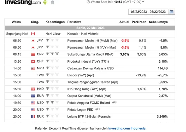This screenshot has height=132, width=186.
Task: Click the Investing.com logo
Action: (23, 2)
